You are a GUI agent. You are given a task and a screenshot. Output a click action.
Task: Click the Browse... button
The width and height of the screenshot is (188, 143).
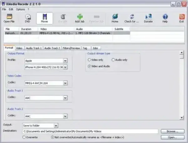172,131
